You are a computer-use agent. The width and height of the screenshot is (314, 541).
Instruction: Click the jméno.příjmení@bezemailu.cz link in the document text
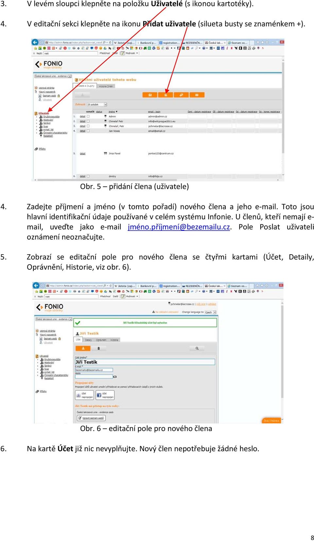click(179, 227)
